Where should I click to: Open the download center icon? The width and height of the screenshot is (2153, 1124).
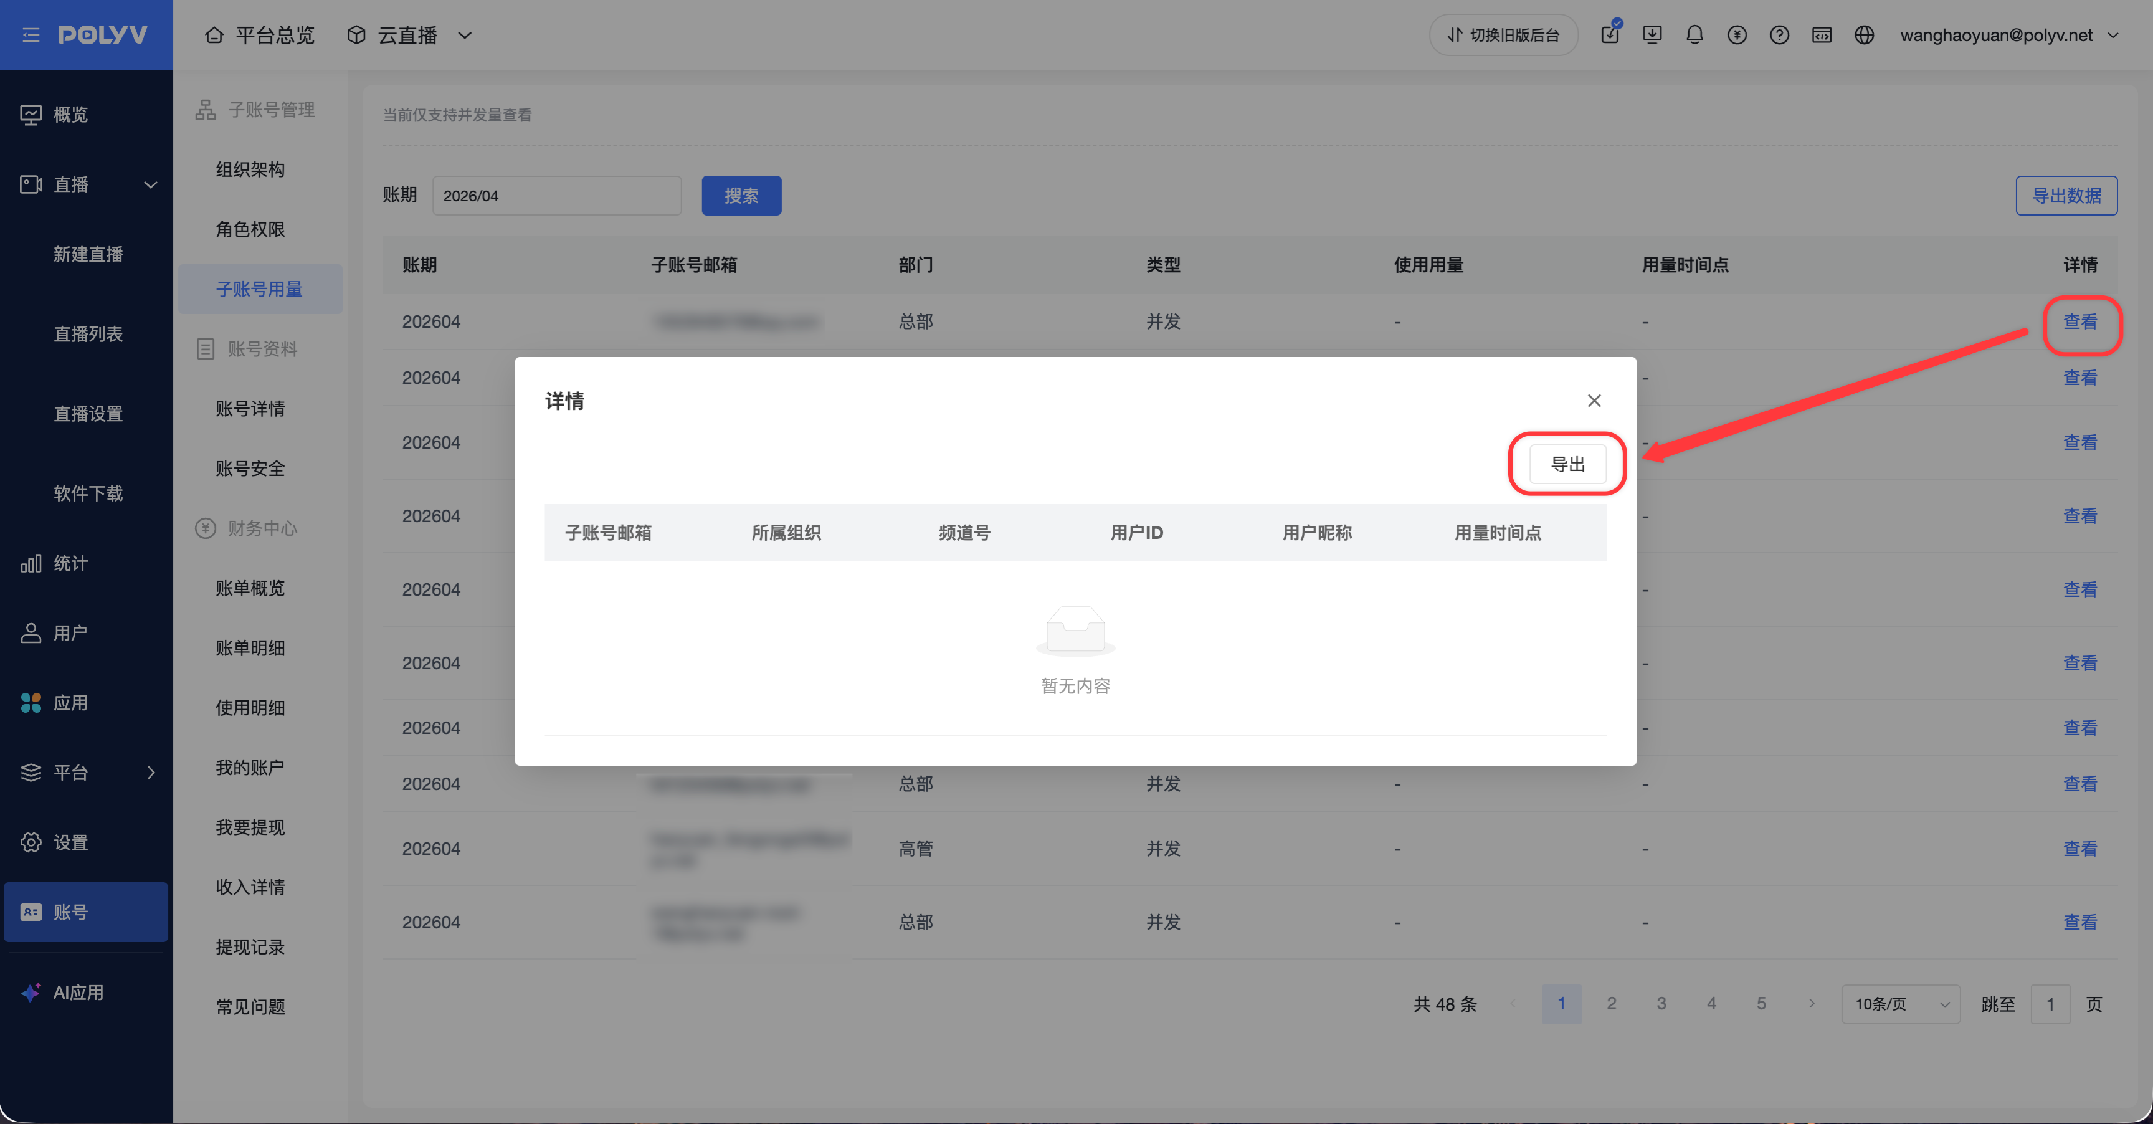(x=1652, y=35)
